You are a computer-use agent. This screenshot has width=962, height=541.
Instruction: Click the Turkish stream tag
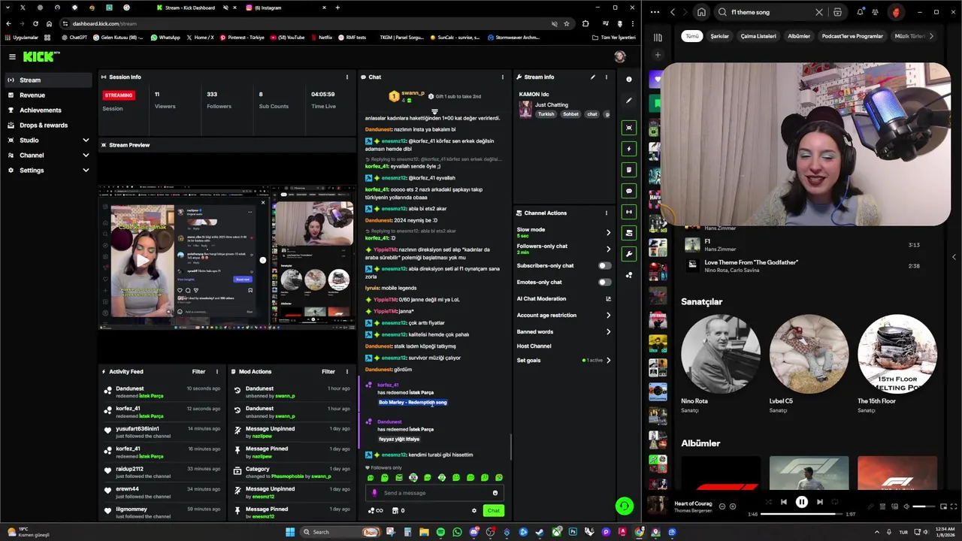tap(546, 114)
